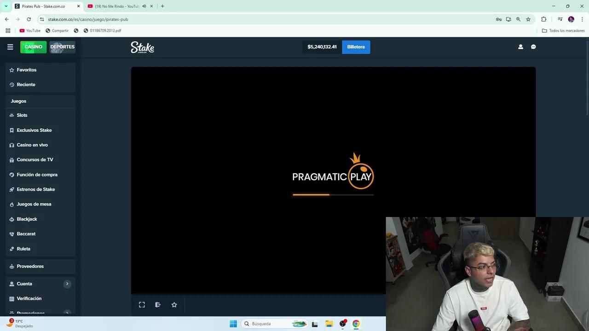This screenshot has height=331, width=589.
Task: Close the Pirates Pub tab
Action: coord(78,6)
